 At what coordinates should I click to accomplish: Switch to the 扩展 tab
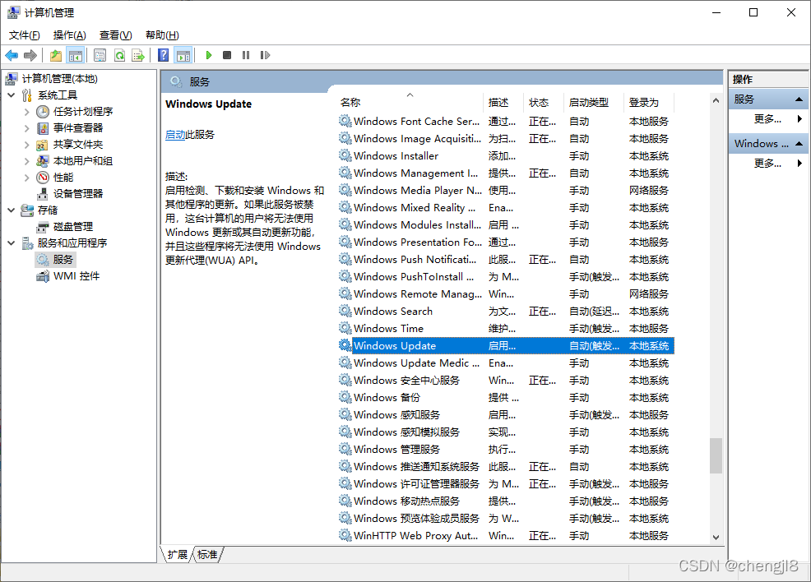click(x=178, y=555)
